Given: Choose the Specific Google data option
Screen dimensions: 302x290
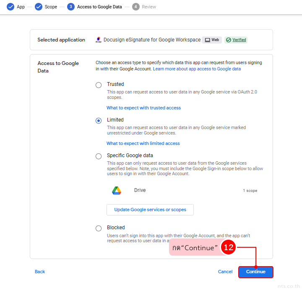Looking at the screenshot, I should [99, 156].
